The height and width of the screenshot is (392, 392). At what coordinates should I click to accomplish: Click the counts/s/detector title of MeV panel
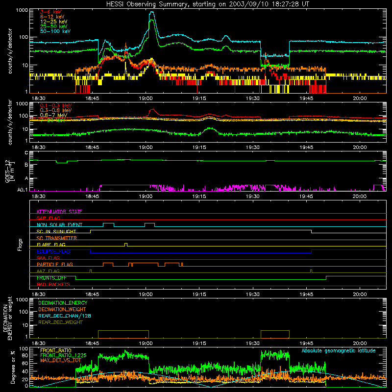pos(10,122)
